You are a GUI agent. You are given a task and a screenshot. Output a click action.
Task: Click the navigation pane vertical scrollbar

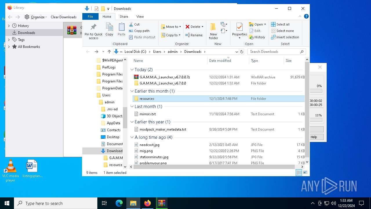point(125,118)
